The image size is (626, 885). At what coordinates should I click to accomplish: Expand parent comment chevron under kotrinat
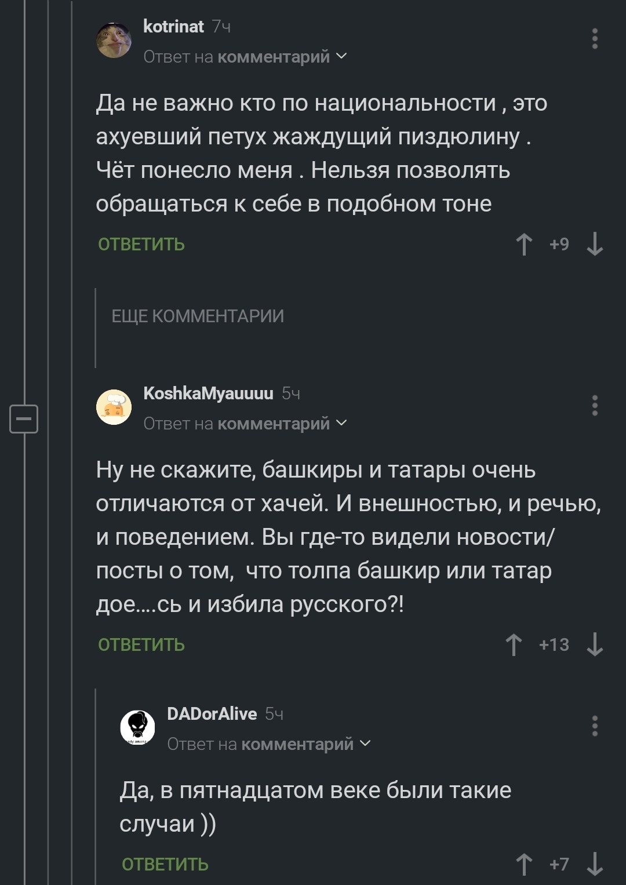341,56
